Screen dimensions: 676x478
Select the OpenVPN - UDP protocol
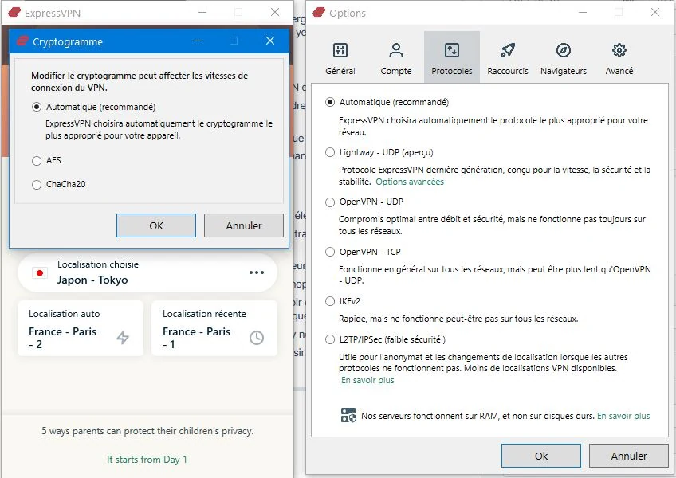pos(330,202)
